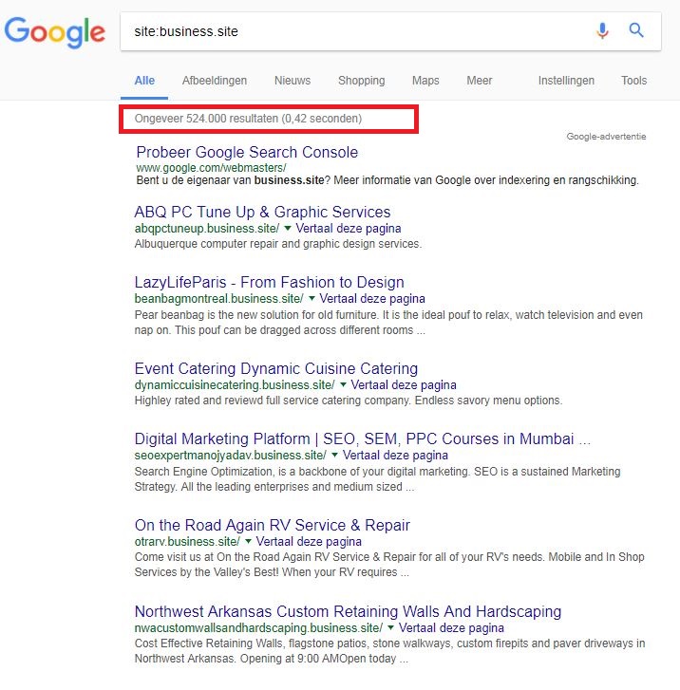Open On the Road Again RV Service result
The height and width of the screenshot is (690, 680).
coord(273,525)
